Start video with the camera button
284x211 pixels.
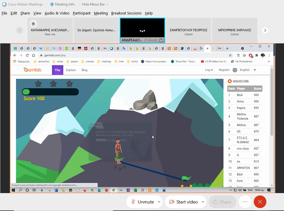[x=183, y=202]
